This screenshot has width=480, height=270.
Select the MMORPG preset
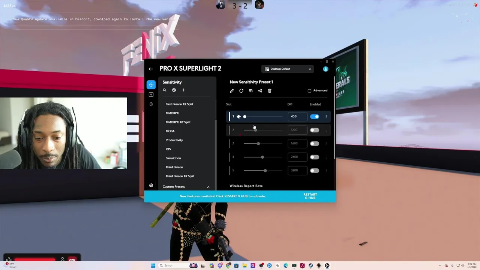tap(172, 113)
